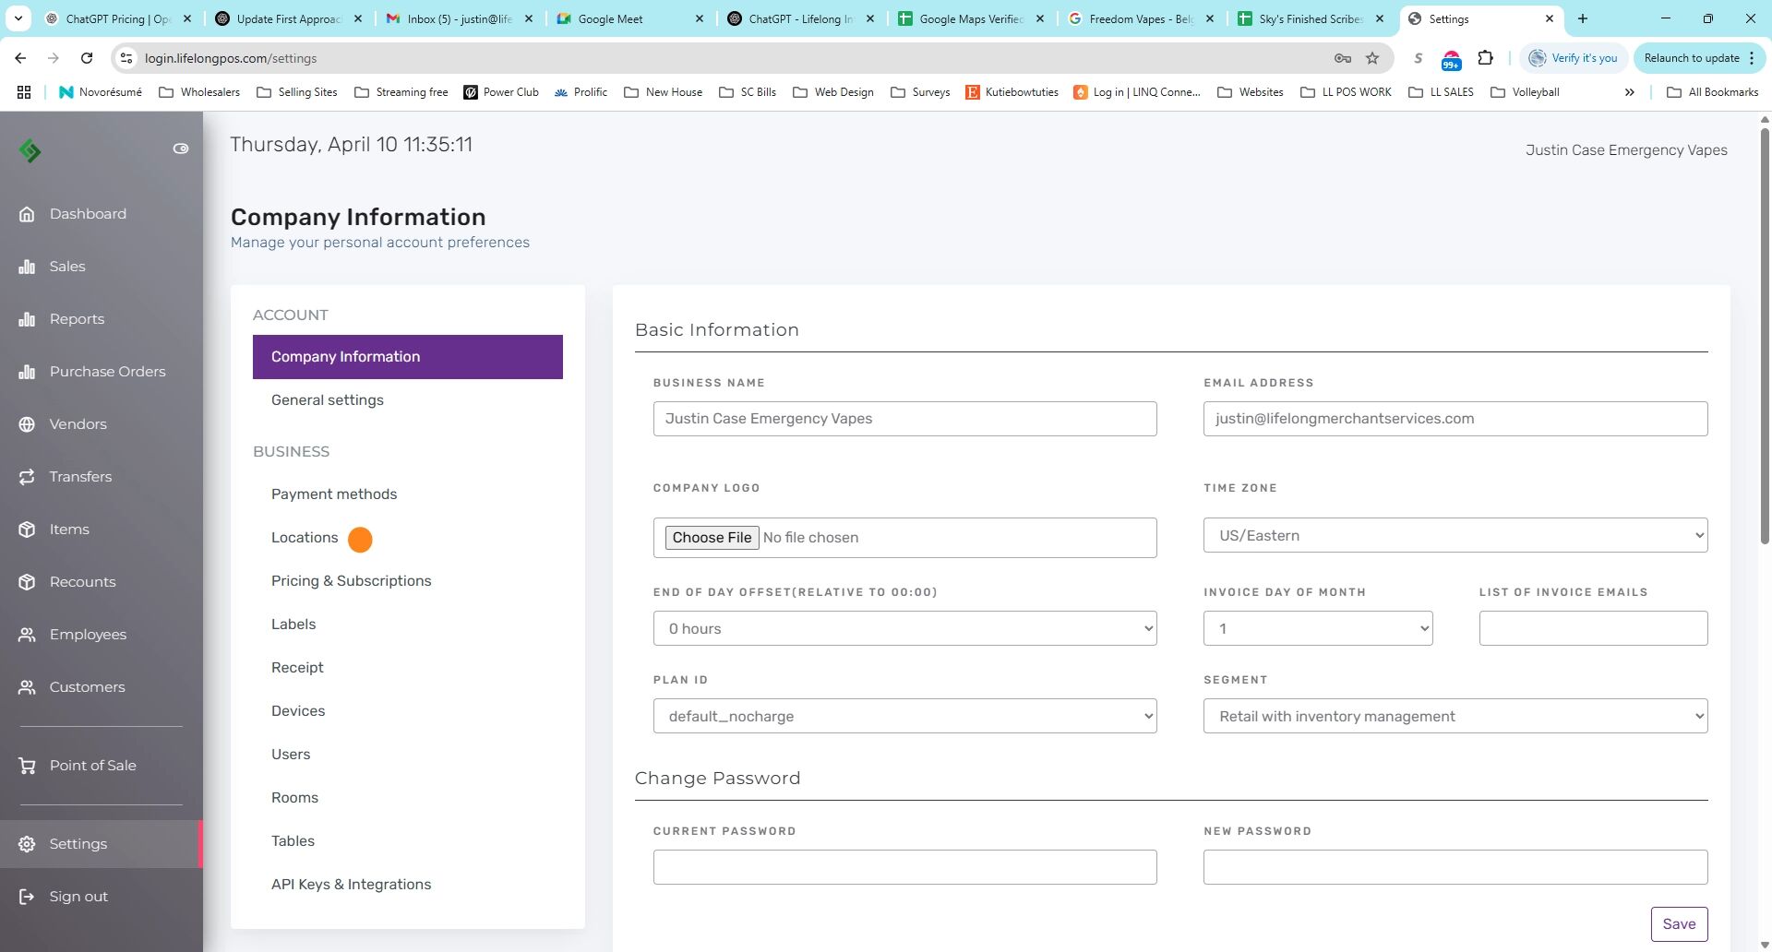Open the End of Day Offset dropdown
This screenshot has width=1772, height=952.
point(904,628)
